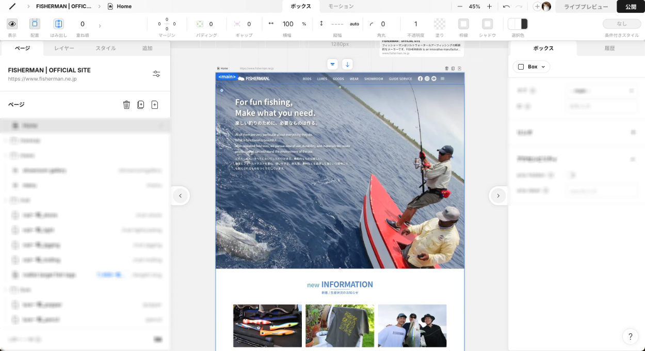Click the はみ出し overflow icon
This screenshot has height=351, width=645.
pos(59,24)
